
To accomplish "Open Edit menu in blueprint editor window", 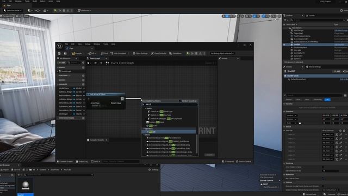I will point(73,44).
